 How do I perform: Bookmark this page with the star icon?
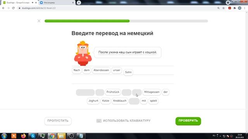[224, 8]
